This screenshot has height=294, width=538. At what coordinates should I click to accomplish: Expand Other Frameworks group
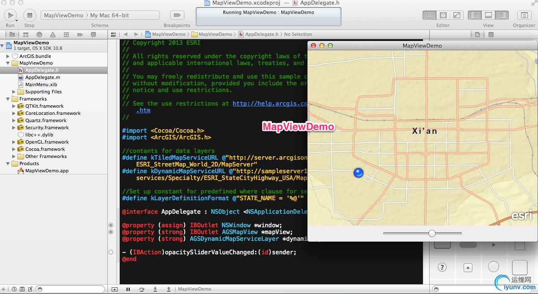pyautogui.click(x=14, y=156)
